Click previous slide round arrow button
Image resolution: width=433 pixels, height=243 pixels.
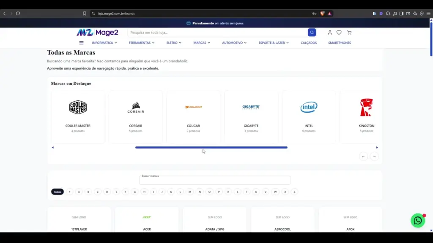[x=363, y=157]
